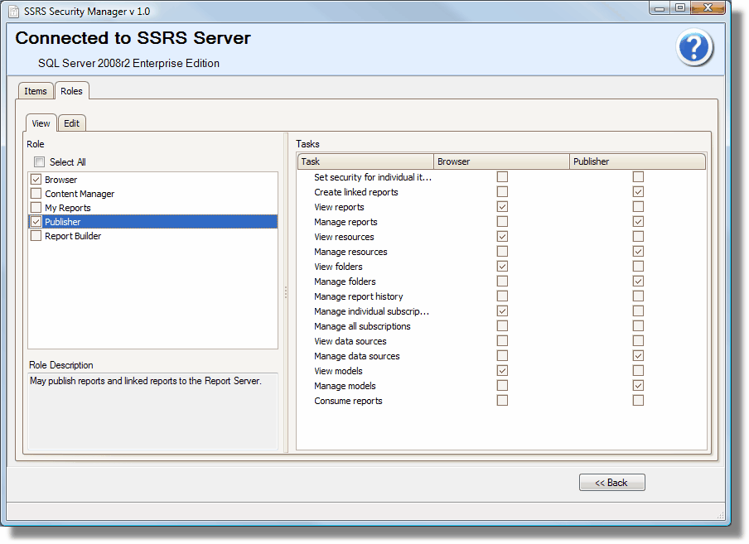This screenshot has height=544, width=749.
Task: Go back with the << Back button
Action: [612, 483]
